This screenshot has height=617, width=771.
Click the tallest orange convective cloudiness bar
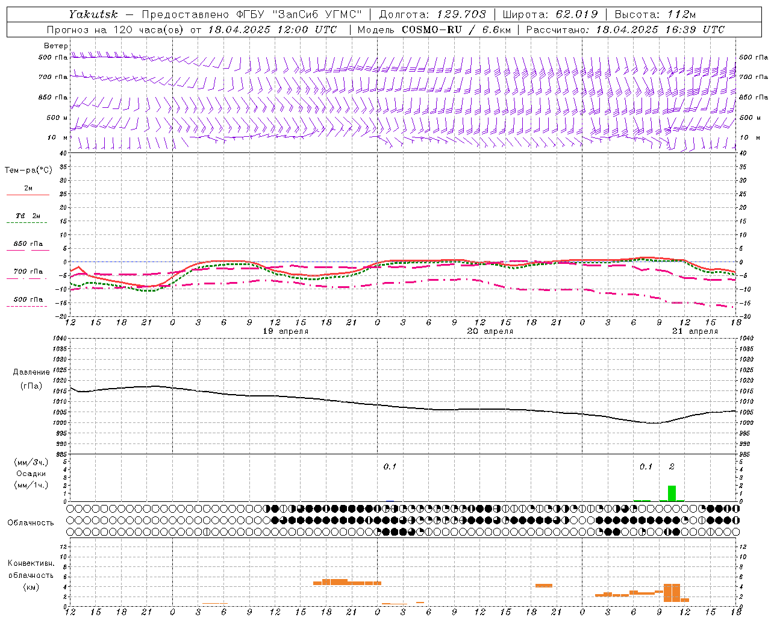point(672,593)
